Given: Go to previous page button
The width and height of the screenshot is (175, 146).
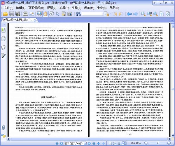Looking at the screenshot, I should pos(61,143).
